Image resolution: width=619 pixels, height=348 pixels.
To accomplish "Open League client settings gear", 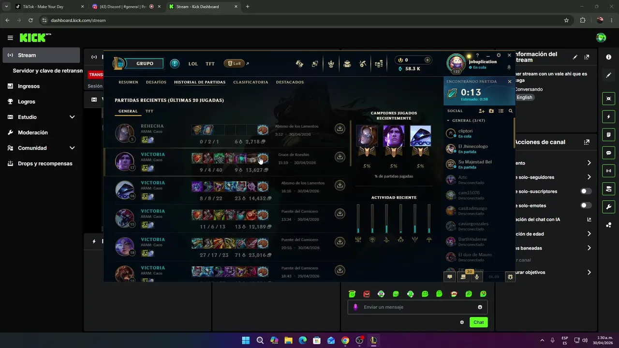I will point(499,56).
